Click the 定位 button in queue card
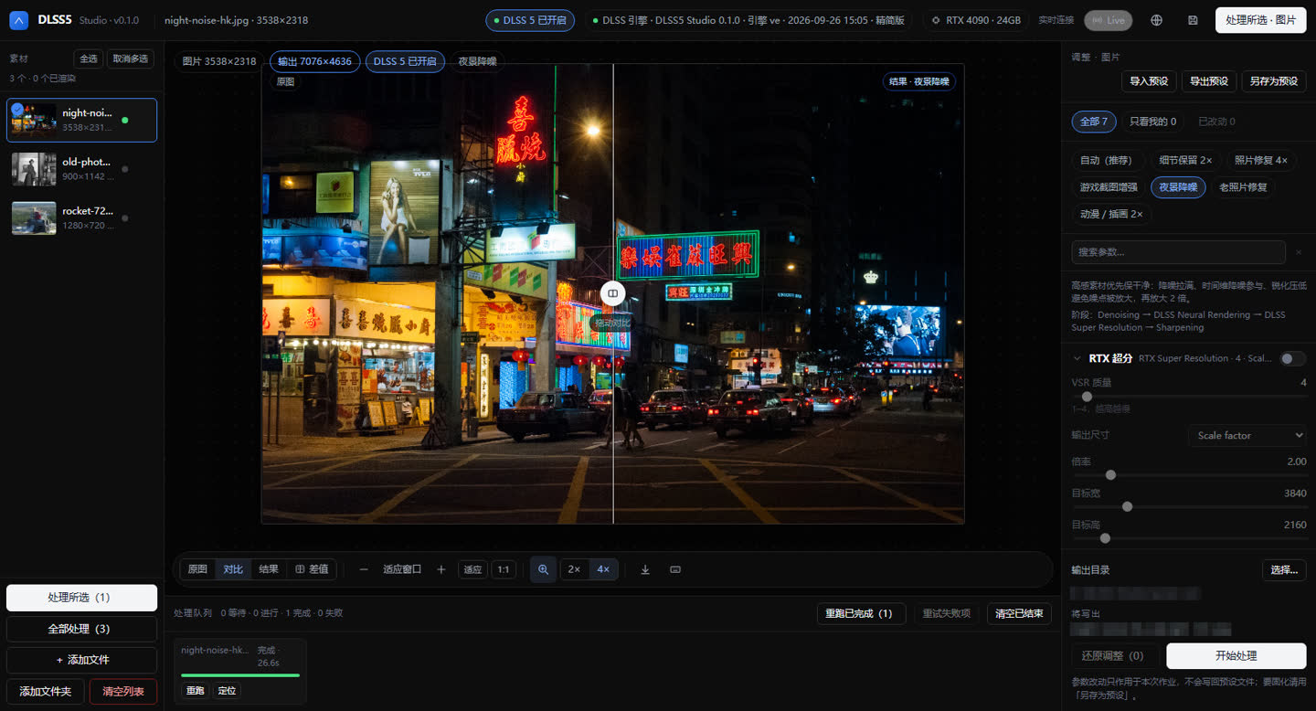This screenshot has width=1316, height=711. click(227, 691)
